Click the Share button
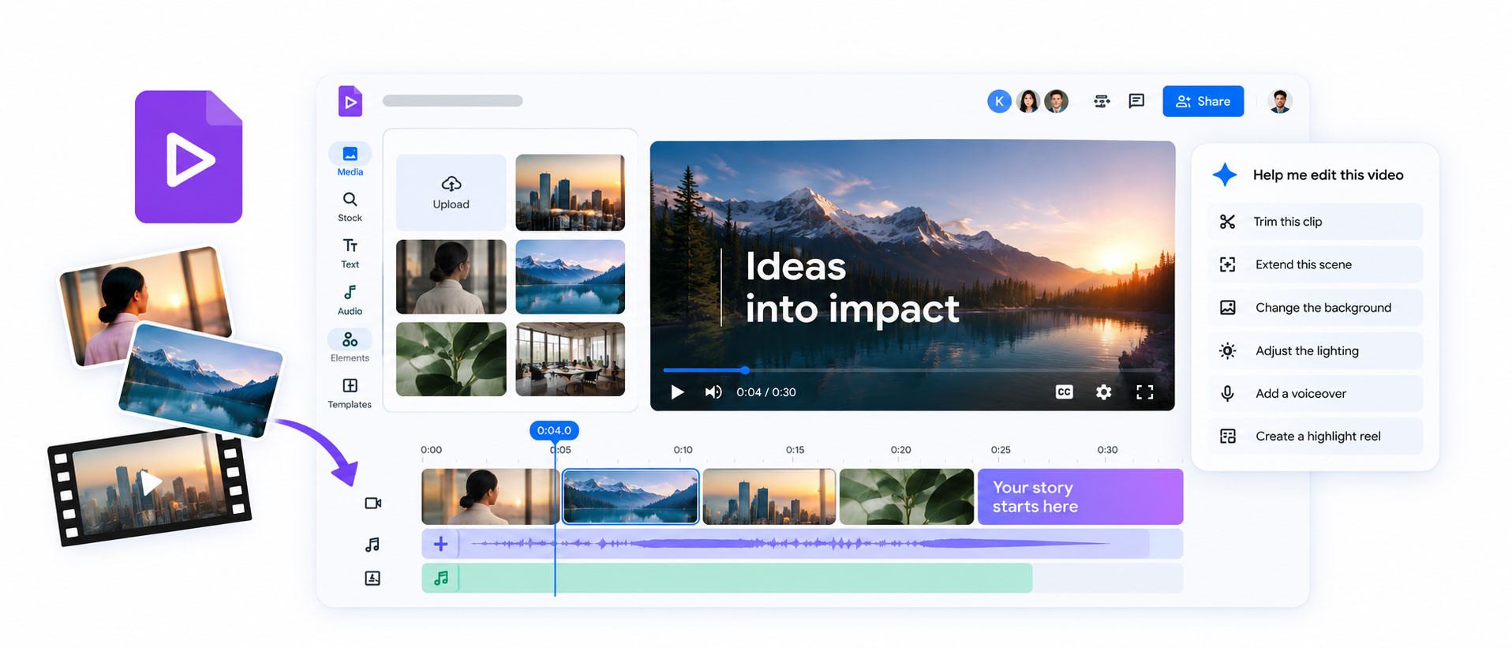This screenshot has height=648, width=1512. tap(1203, 101)
